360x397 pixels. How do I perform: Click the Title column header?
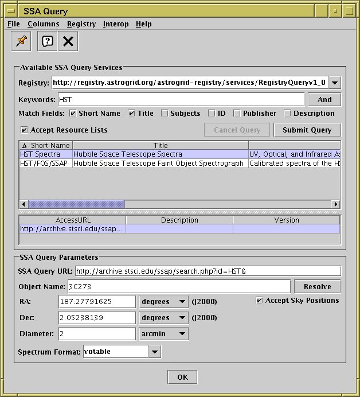tap(161, 146)
